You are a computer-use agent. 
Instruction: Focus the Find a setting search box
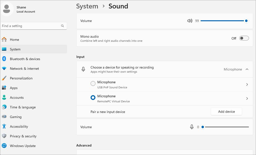pyautogui.click(x=30, y=26)
